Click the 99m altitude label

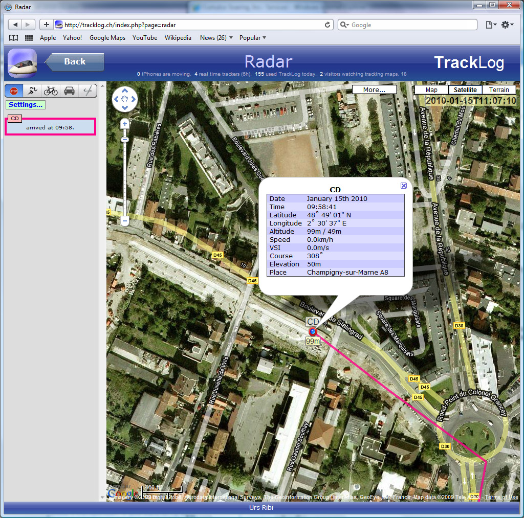[313, 341]
